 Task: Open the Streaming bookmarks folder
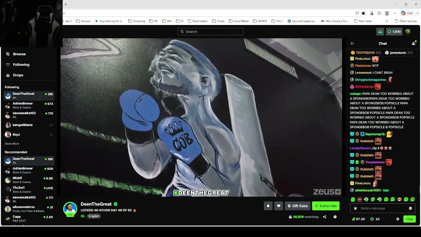click(136, 21)
